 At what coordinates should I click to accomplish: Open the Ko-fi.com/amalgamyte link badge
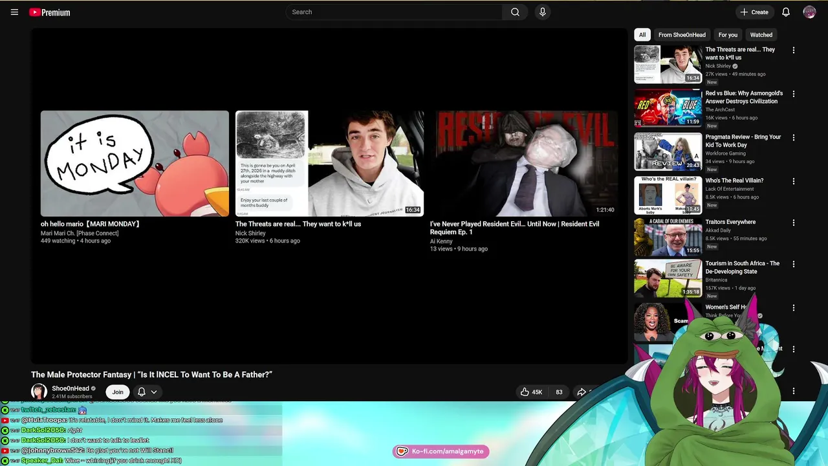[441, 451]
